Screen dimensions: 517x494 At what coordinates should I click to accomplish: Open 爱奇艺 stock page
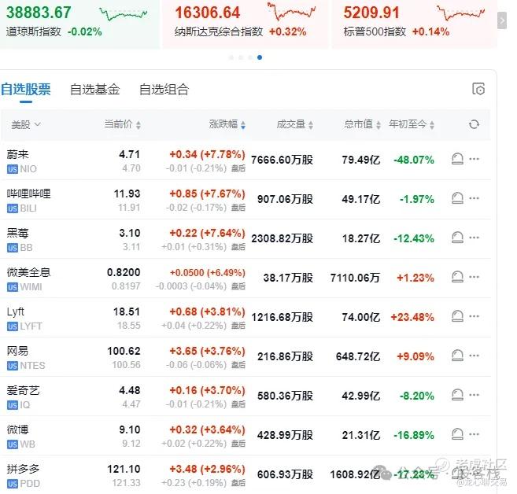pos(23,390)
